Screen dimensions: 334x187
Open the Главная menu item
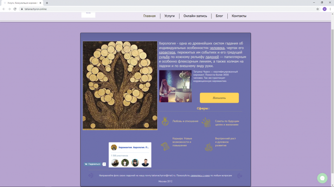[149, 16]
